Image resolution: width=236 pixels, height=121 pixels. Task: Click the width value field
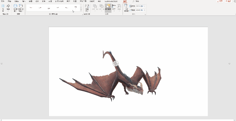pos(140,10)
